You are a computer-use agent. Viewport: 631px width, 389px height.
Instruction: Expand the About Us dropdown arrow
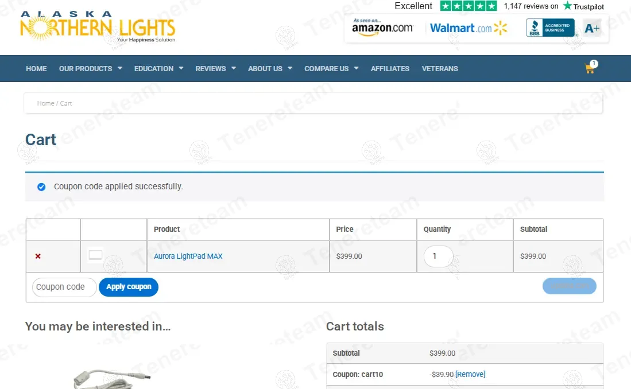[290, 68]
